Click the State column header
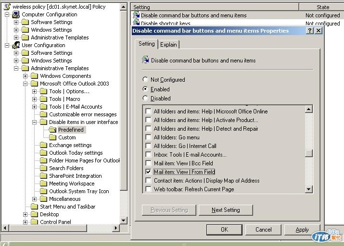The width and height of the screenshot is (344, 246). (321, 7)
